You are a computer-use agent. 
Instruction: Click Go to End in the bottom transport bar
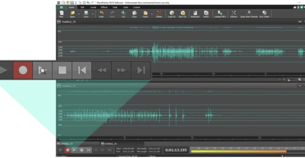(x=109, y=150)
